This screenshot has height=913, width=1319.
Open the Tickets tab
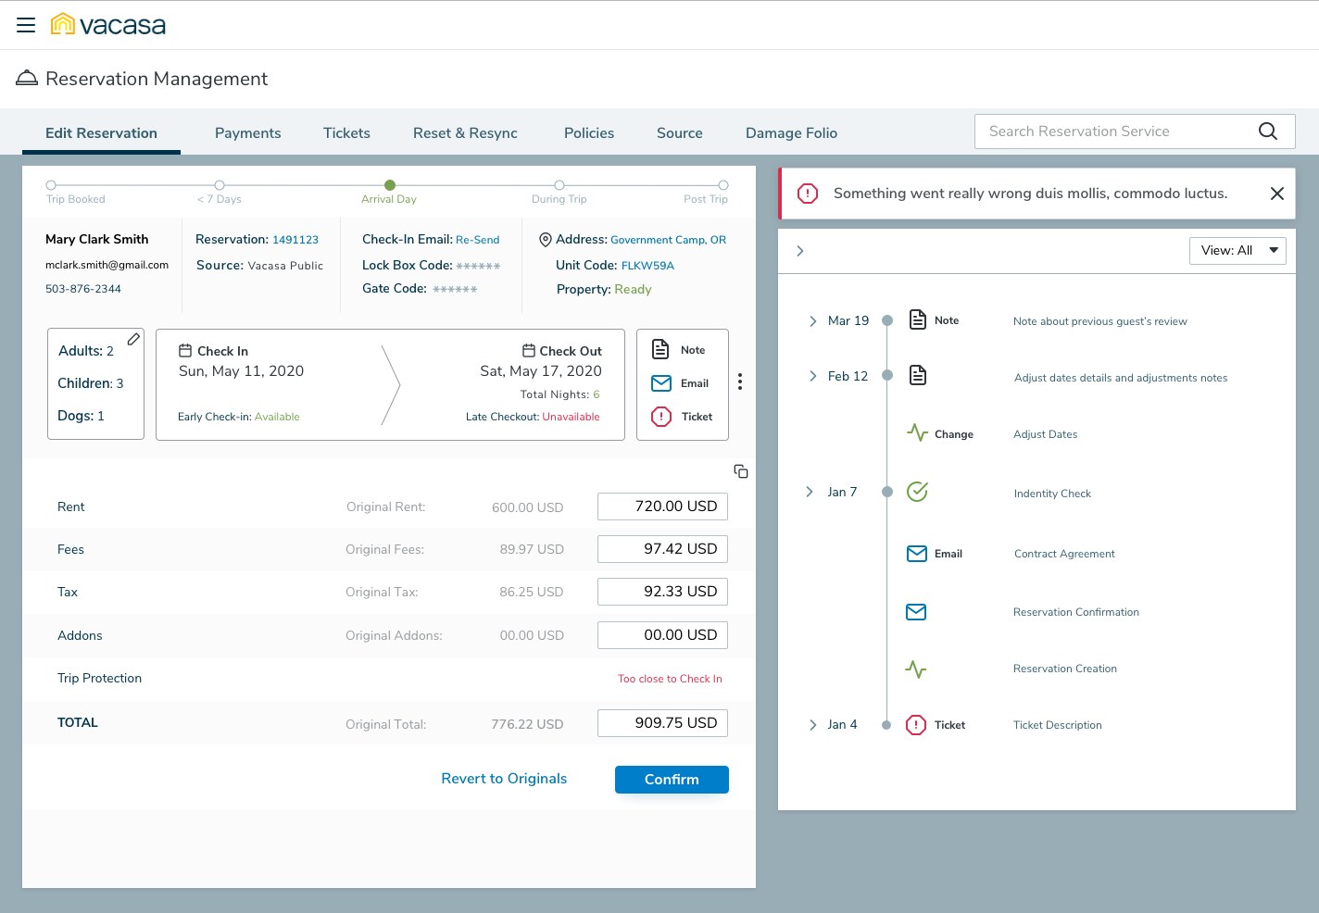coord(346,132)
